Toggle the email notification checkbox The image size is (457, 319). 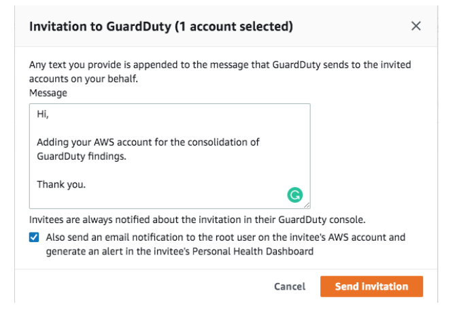coord(34,238)
